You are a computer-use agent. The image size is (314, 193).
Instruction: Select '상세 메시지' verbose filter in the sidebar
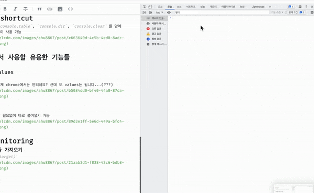(154, 44)
